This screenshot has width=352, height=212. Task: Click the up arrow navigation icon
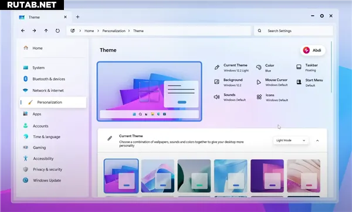coord(46,30)
